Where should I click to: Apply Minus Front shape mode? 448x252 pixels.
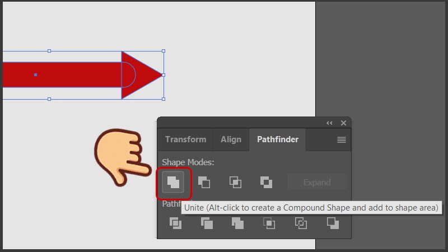point(204,183)
